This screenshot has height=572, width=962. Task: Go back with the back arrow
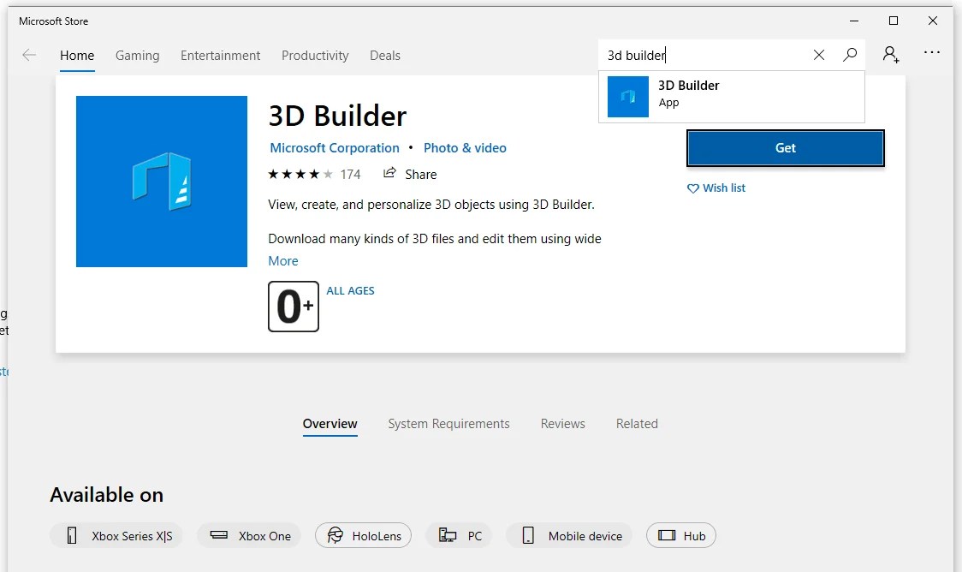29,56
